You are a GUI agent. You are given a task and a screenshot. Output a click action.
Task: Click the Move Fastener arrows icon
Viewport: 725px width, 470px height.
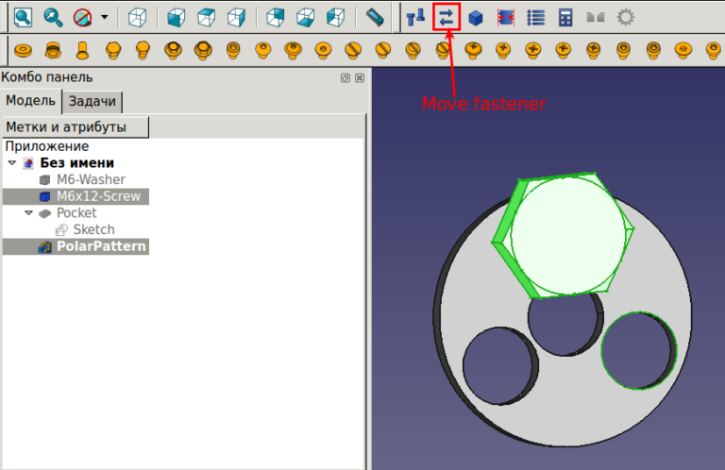(447, 18)
